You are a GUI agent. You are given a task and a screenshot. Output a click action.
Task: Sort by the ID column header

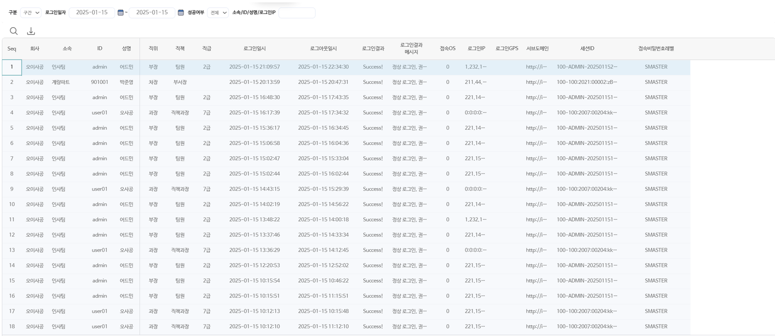point(100,49)
